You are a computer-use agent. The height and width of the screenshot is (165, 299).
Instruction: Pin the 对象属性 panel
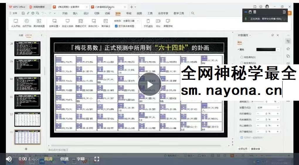[273, 35]
